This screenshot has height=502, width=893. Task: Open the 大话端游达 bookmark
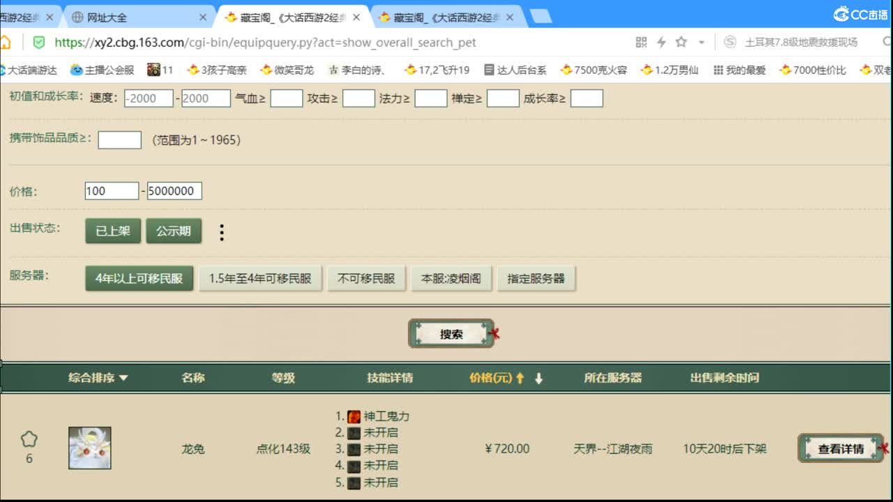(x=29, y=70)
